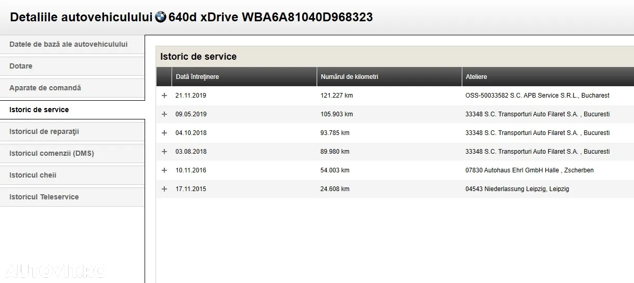Image resolution: width=634 pixels, height=283 pixels.
Task: Open Datele de bază ale autovehiculului
Action: pos(72,45)
